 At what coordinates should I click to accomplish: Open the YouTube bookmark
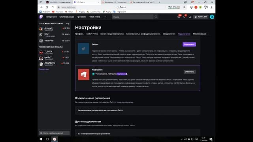click(58, 12)
